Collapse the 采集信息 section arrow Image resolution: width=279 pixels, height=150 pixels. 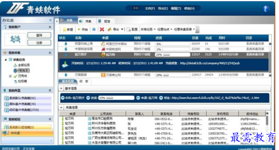[61, 107]
